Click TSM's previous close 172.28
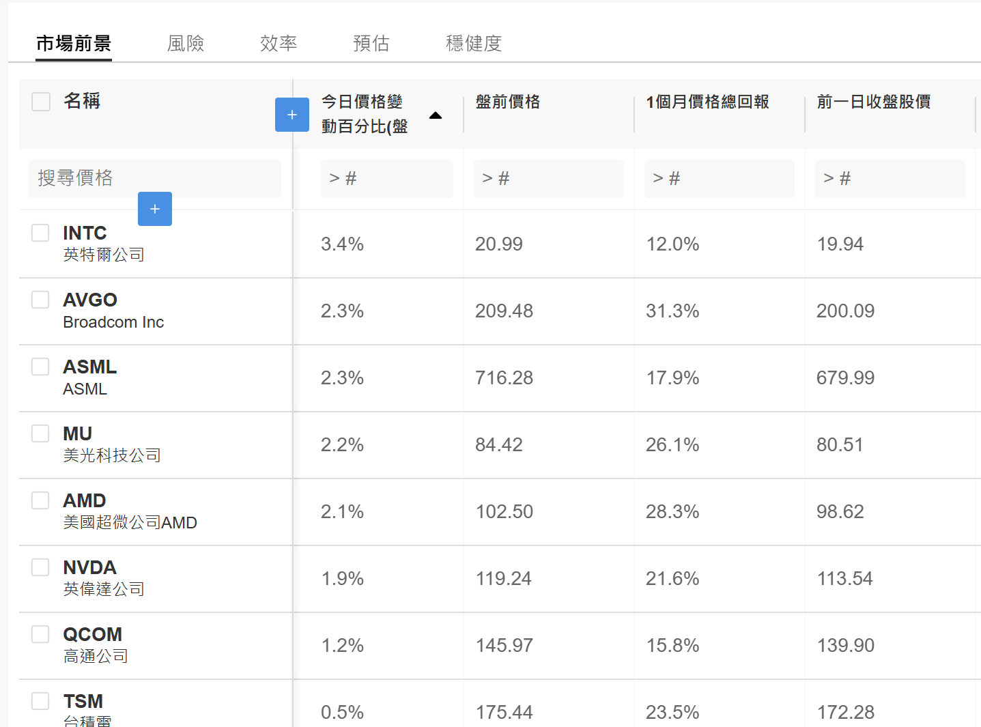981x727 pixels. pyautogui.click(x=845, y=712)
